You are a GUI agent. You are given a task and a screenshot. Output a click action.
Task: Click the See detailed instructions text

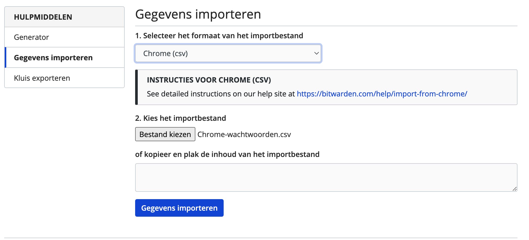(x=221, y=94)
